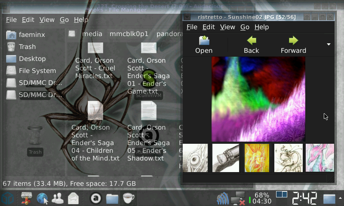The width and height of the screenshot is (344, 206).
Task: Open Ender's Saga 04 text file icon
Action: [95, 111]
